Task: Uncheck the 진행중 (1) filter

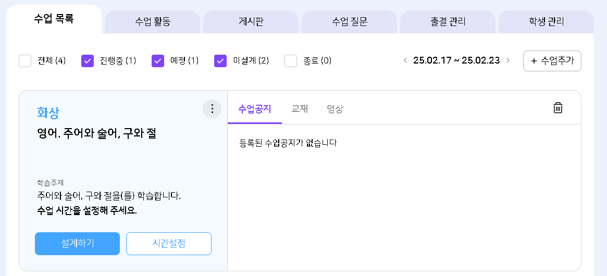Action: [88, 61]
